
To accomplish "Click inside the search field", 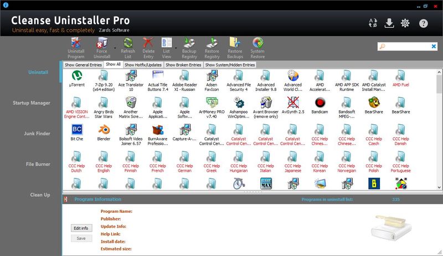I will (409, 46).
